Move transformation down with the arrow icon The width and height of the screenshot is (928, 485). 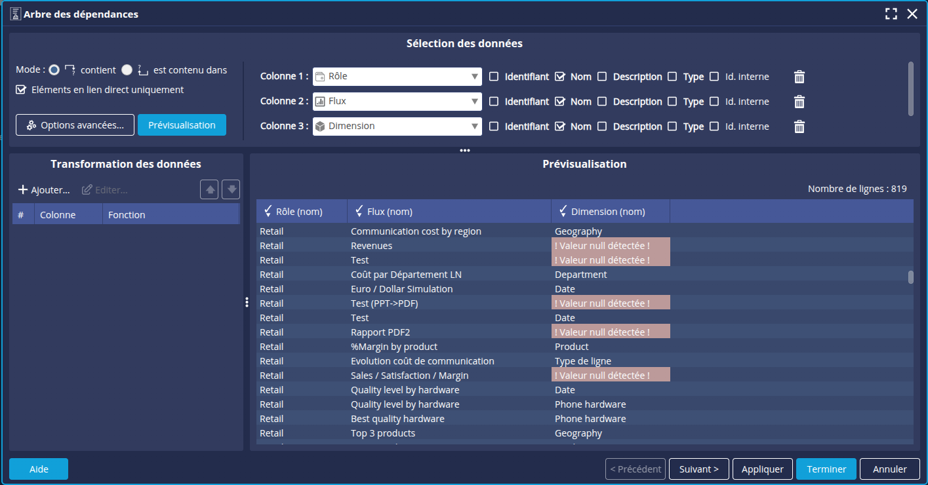231,189
